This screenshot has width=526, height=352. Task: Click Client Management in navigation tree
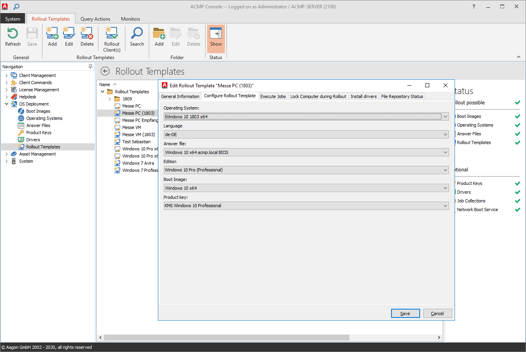tap(38, 75)
